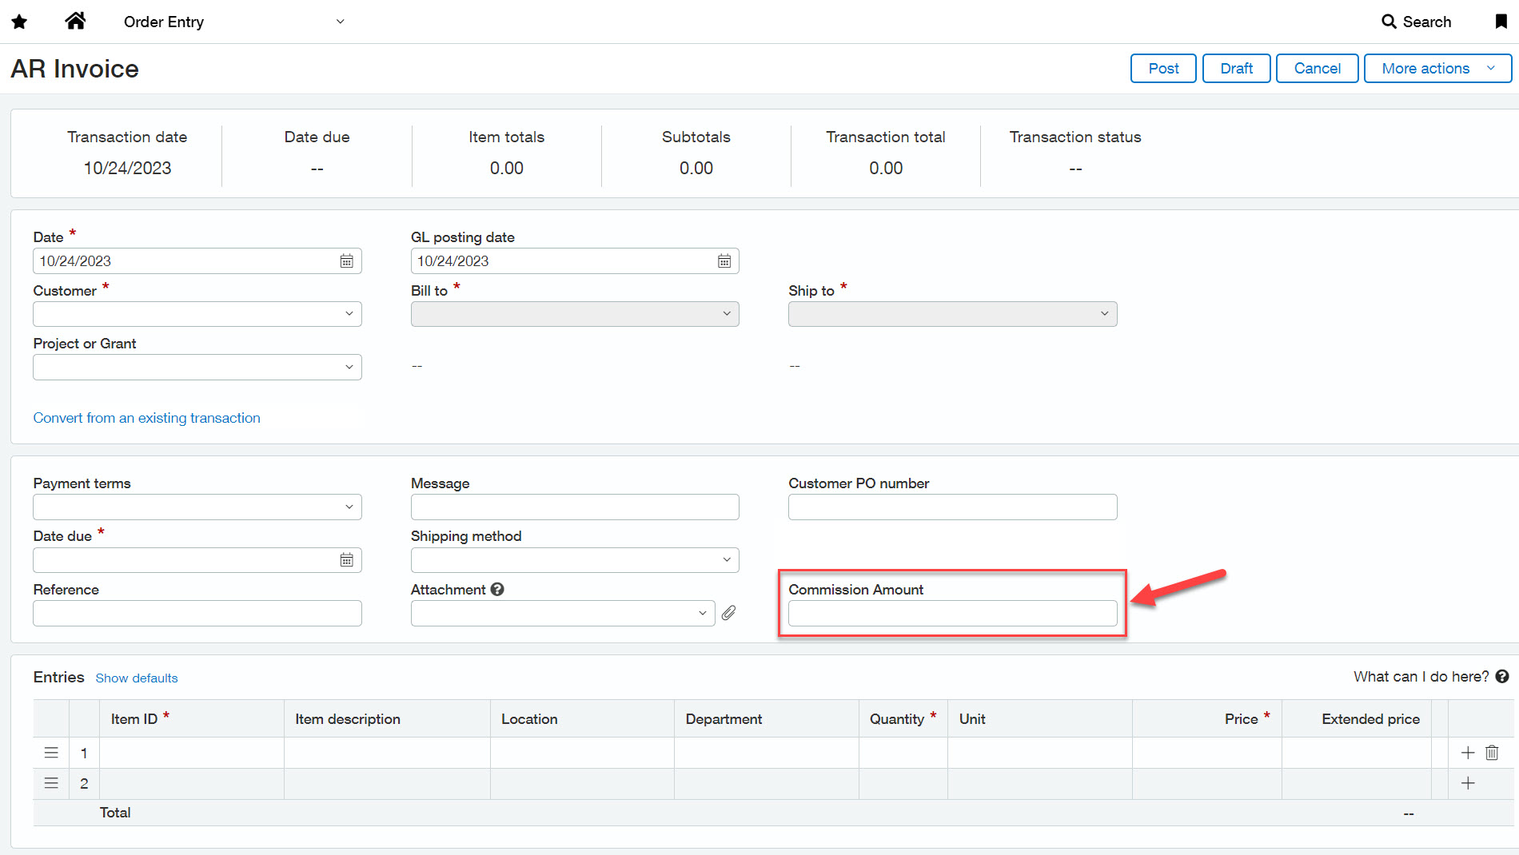
Task: Click the Commission Amount input field
Action: (951, 614)
